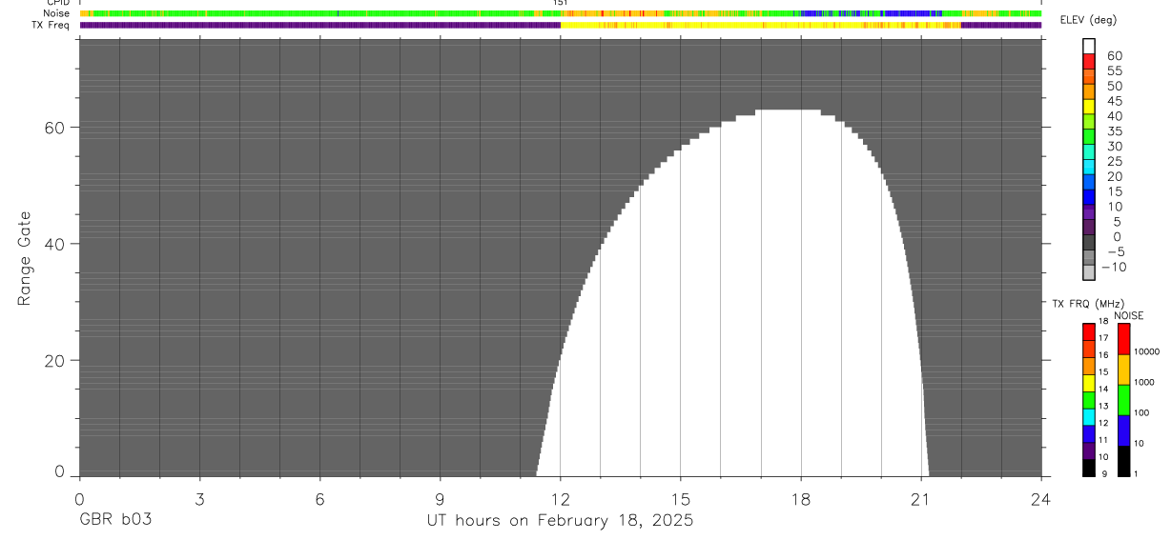Image resolution: width=1171 pixels, height=540 pixels.
Task: Click the x-axis tick label '18'
Action: (801, 498)
